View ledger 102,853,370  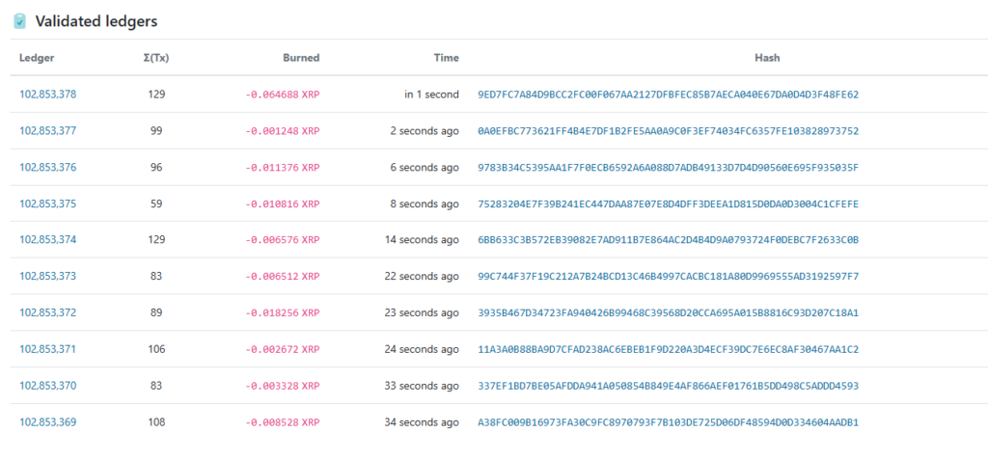pyautogui.click(x=47, y=386)
